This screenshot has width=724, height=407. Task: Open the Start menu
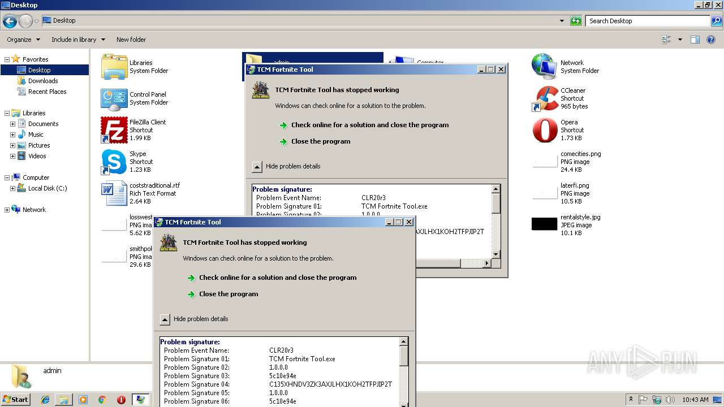[x=15, y=400]
